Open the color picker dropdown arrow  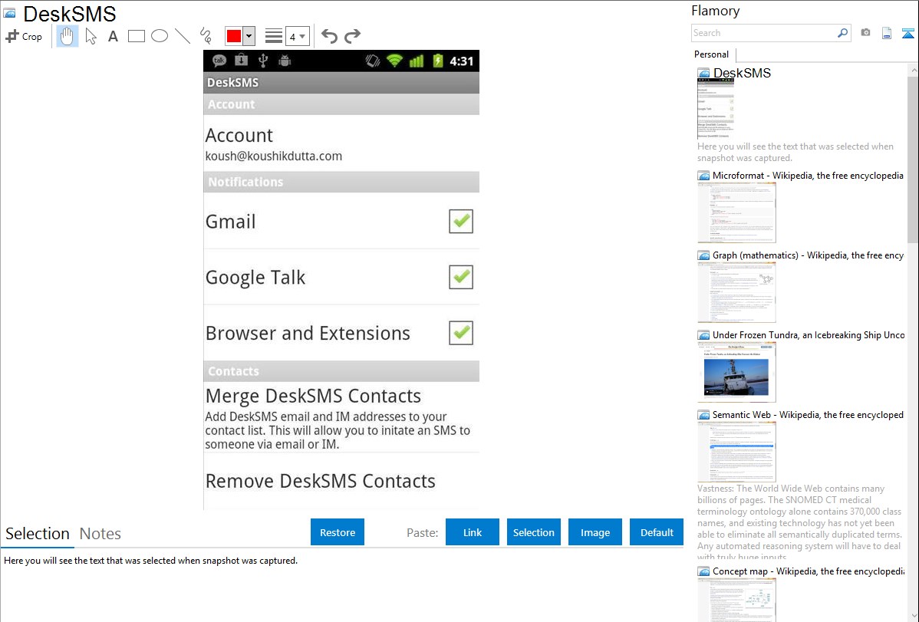(x=249, y=36)
